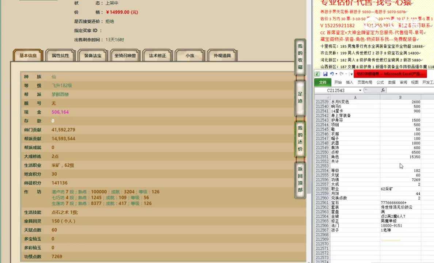This screenshot has height=263, width=434.
Task: Switch to the 插入 ribbon tab
Action: pyautogui.click(x=350, y=82)
